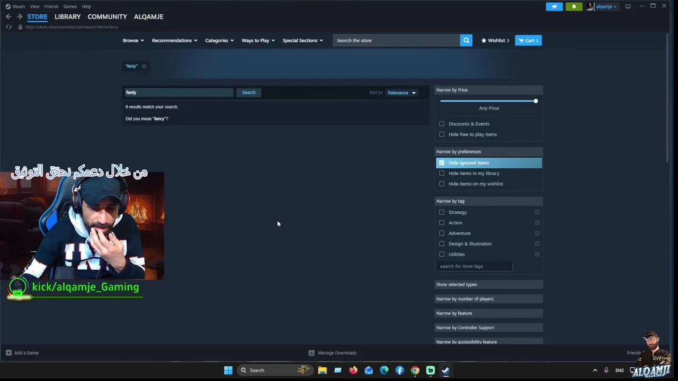Open Google Chrome from the taskbar
The height and width of the screenshot is (381, 678).
tap(415, 370)
